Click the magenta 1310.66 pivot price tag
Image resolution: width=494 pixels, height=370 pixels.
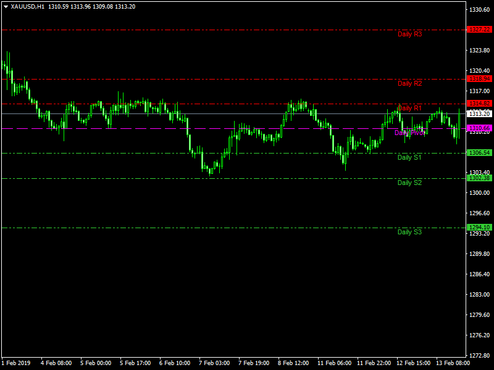(x=479, y=128)
